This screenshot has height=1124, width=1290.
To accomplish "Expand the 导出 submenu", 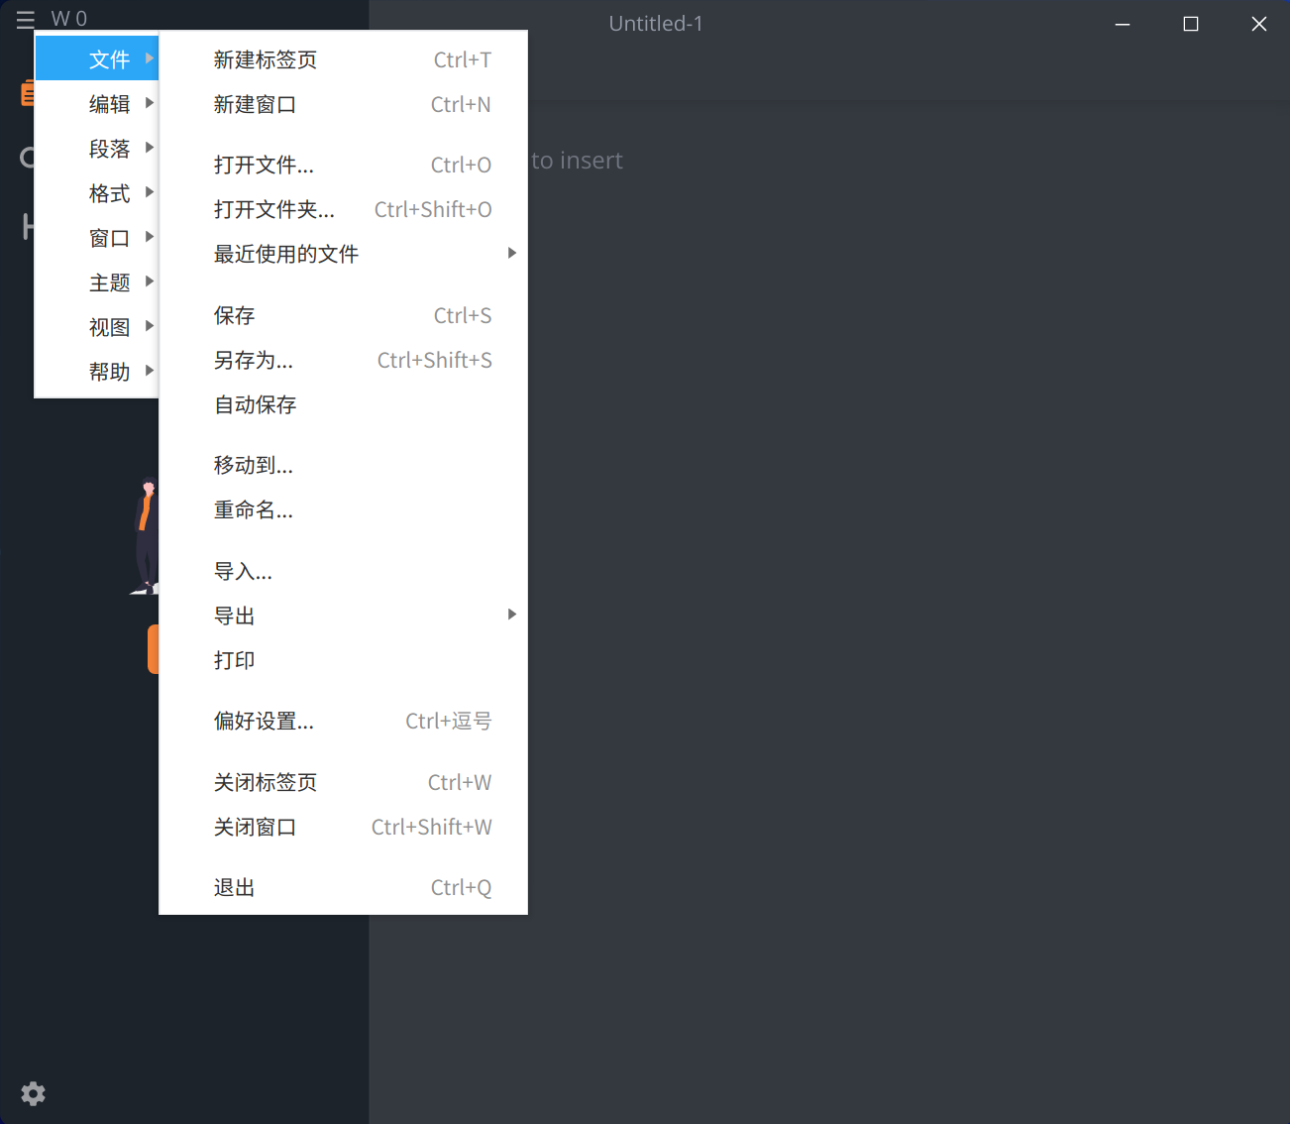I will (x=343, y=616).
